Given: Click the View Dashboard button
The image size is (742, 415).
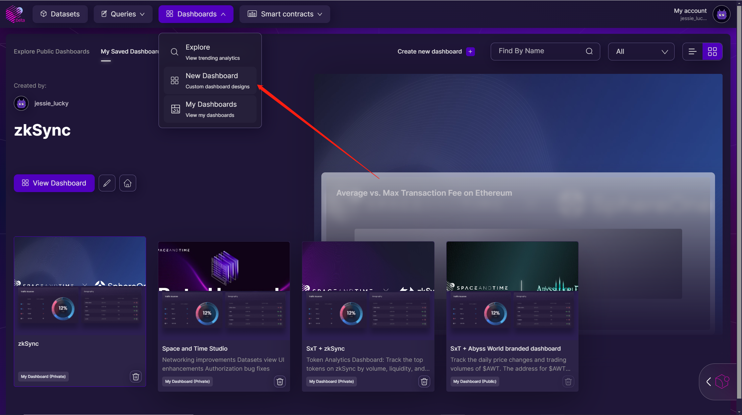Looking at the screenshot, I should 54,183.
